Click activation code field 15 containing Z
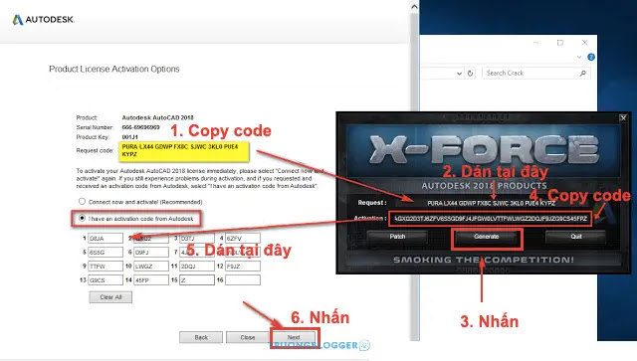The width and height of the screenshot is (637, 361). [x=197, y=279]
